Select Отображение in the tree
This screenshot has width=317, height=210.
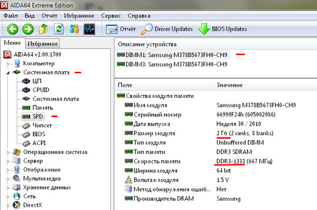click(x=37, y=170)
